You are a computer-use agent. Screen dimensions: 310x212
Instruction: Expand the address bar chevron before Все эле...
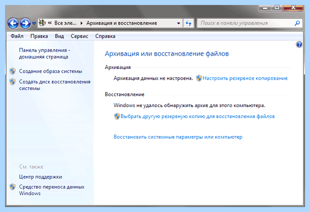(x=50, y=23)
